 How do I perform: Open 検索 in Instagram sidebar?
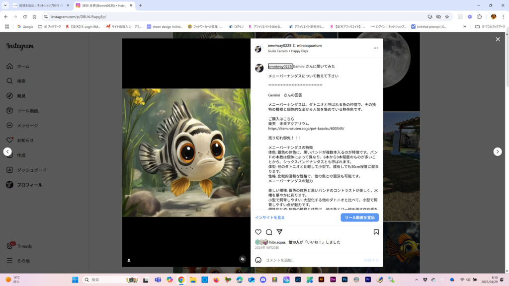pos(16,81)
